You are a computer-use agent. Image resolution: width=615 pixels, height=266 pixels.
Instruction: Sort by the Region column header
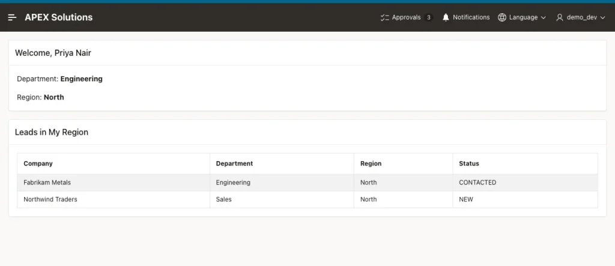371,164
